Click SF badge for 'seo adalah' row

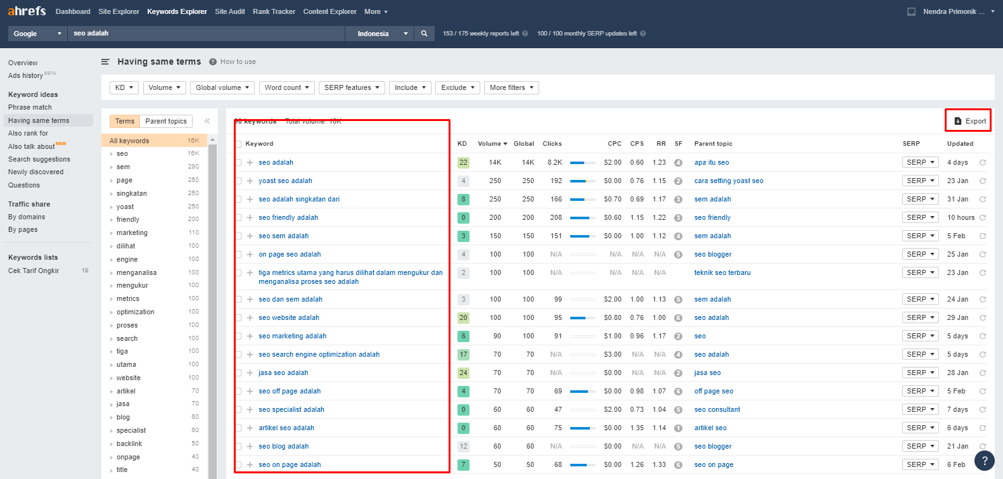click(679, 163)
